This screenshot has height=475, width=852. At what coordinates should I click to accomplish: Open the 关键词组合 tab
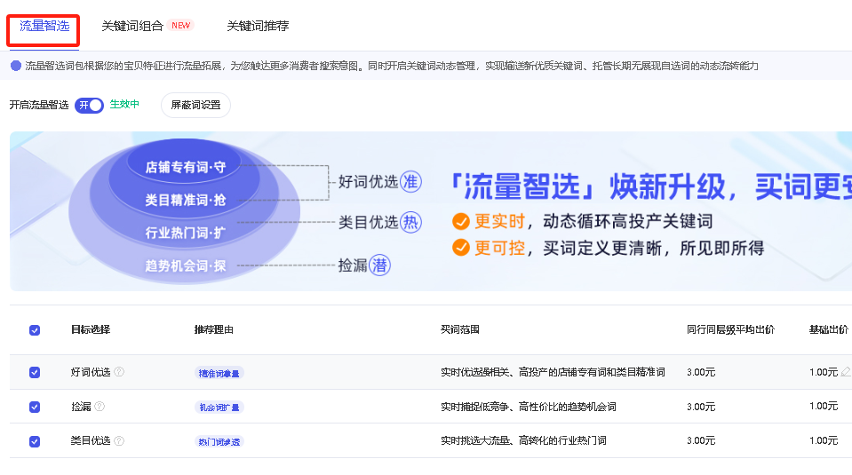(132, 26)
